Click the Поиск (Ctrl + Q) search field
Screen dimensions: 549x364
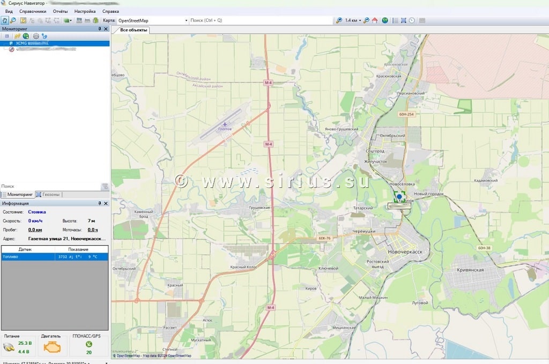260,20
